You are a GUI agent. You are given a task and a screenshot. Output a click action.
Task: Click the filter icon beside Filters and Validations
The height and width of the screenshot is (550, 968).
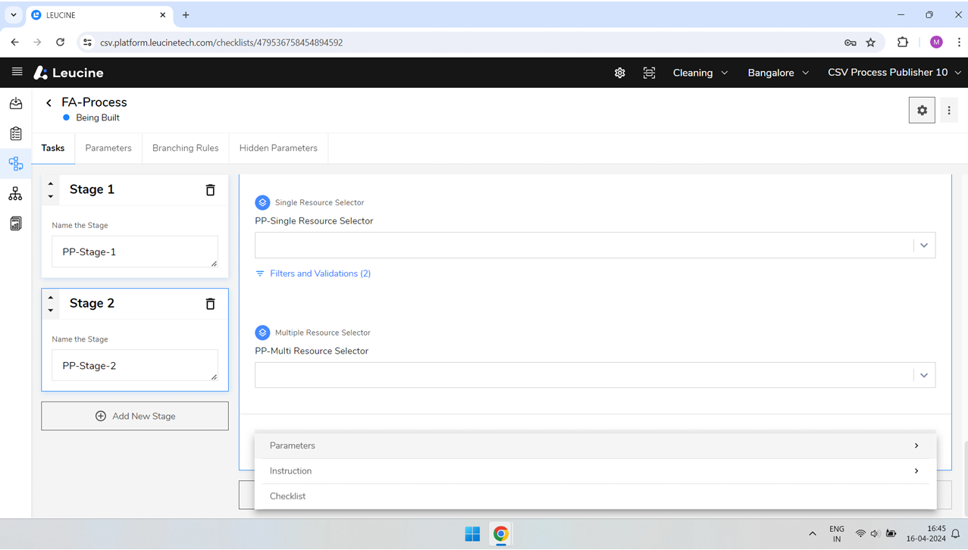click(260, 273)
